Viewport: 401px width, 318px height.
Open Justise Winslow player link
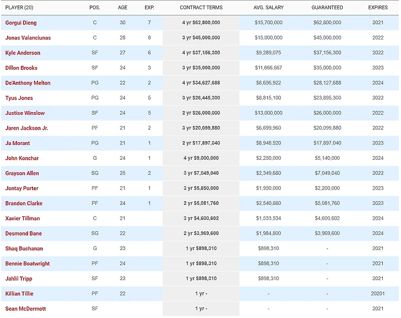click(25, 113)
